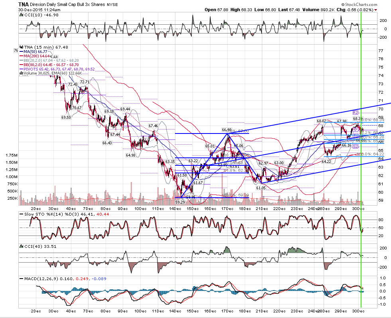
Task: Click the 68.02 price label
Action: (321, 121)
